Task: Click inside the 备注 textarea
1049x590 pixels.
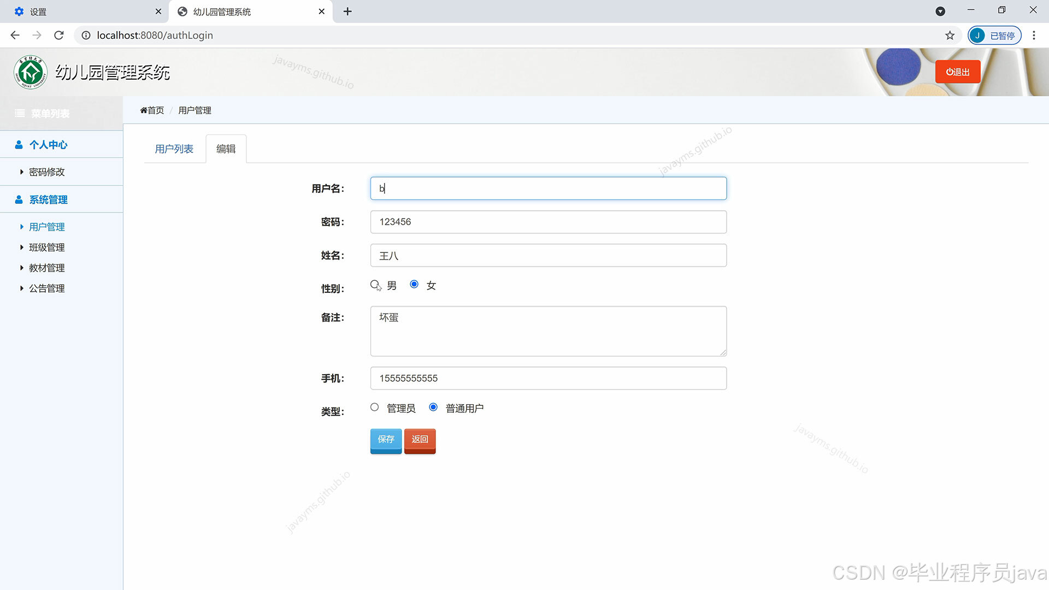Action: click(549, 331)
